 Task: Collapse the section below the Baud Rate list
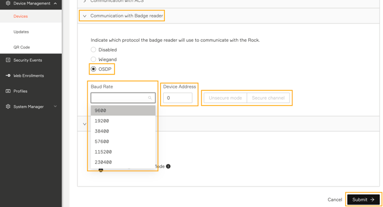point(85,124)
